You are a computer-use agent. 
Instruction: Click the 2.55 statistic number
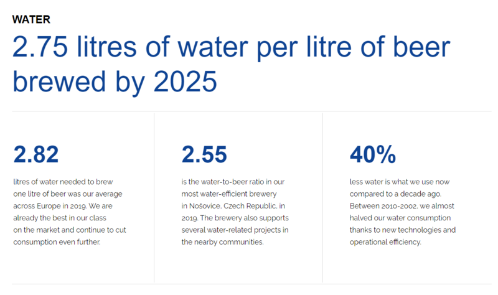click(204, 154)
